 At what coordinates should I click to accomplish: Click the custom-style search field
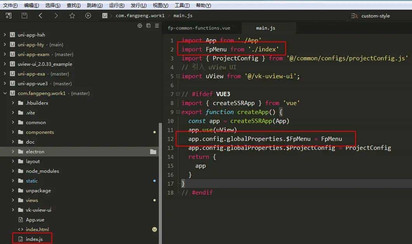[375, 16]
